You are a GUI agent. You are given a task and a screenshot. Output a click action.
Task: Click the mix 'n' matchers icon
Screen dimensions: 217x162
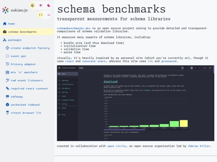[x=7, y=72]
